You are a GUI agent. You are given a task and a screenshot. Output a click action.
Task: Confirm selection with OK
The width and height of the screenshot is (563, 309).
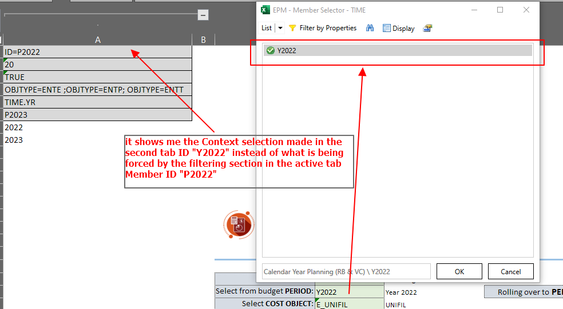(459, 271)
